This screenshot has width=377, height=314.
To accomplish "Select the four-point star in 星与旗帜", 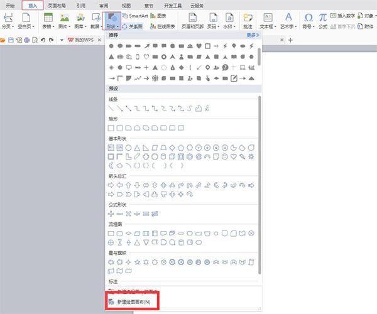I will point(128,262).
